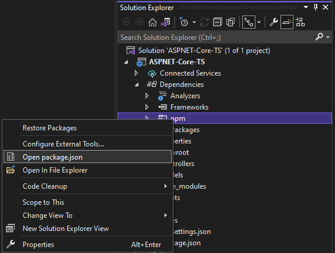
Task: Click the Analyzers node icon
Action: 162,96
